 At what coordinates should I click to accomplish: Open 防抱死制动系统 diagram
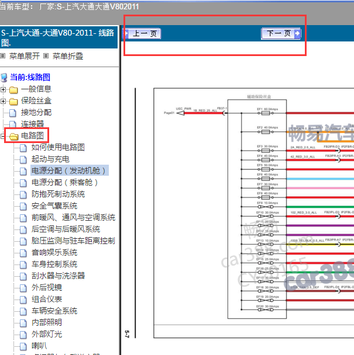pos(58,194)
